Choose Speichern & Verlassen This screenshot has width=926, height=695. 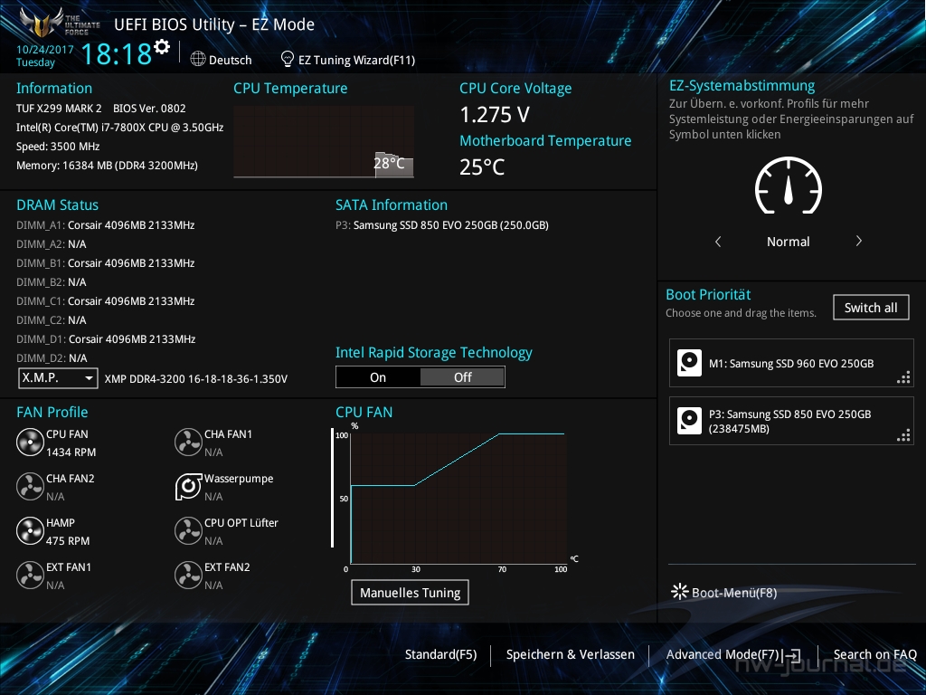coord(571,654)
